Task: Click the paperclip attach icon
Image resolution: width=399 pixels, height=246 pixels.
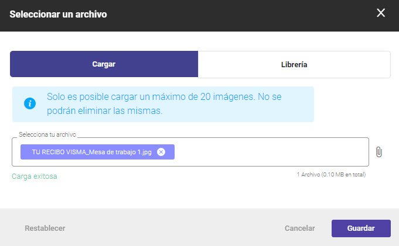Action: pyautogui.click(x=379, y=152)
